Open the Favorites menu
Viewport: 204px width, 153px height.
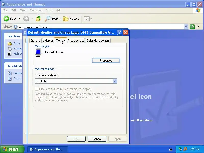35,10
